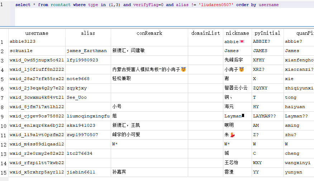Select cell wxid_m4ss89dlqaad12
This screenshot has width=314, height=181.
click(37, 144)
